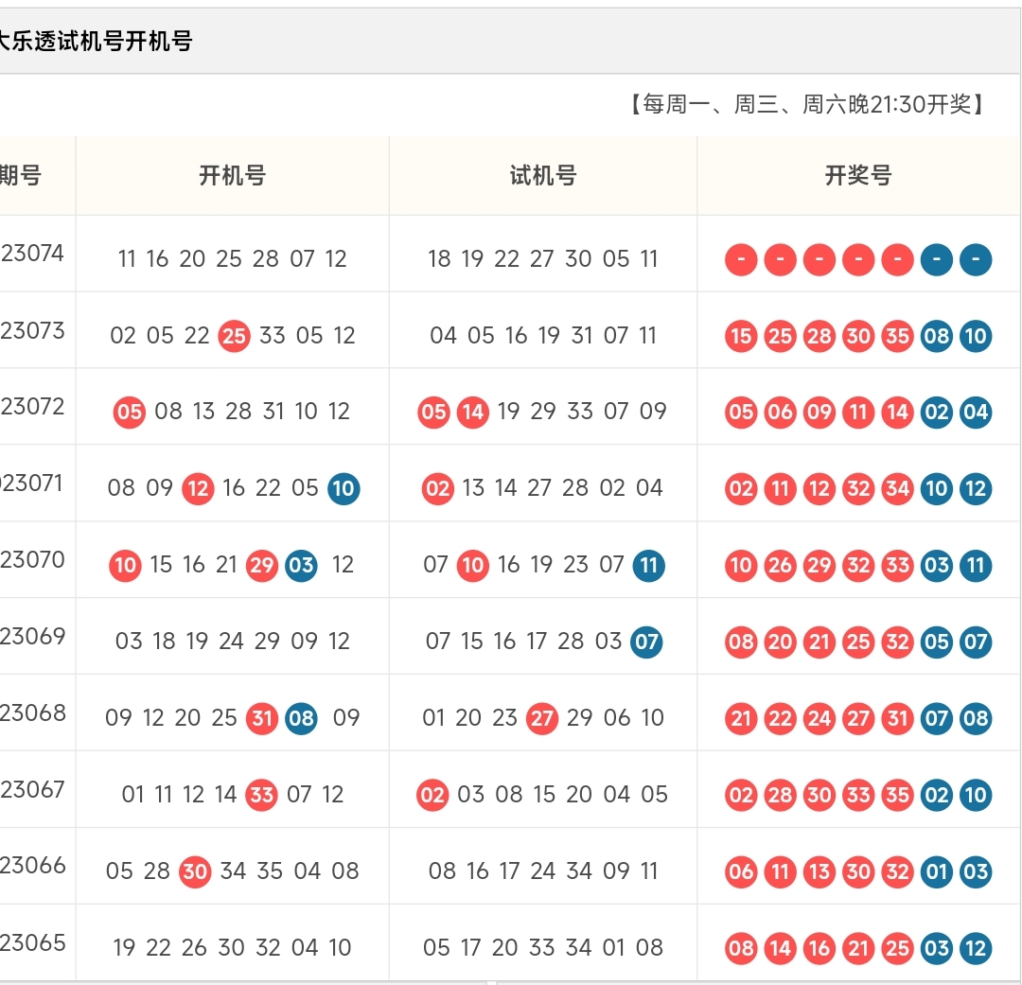The height and width of the screenshot is (985, 1022).
Task: Click the red 12 ball in 23071 开机号
Action: (x=198, y=489)
